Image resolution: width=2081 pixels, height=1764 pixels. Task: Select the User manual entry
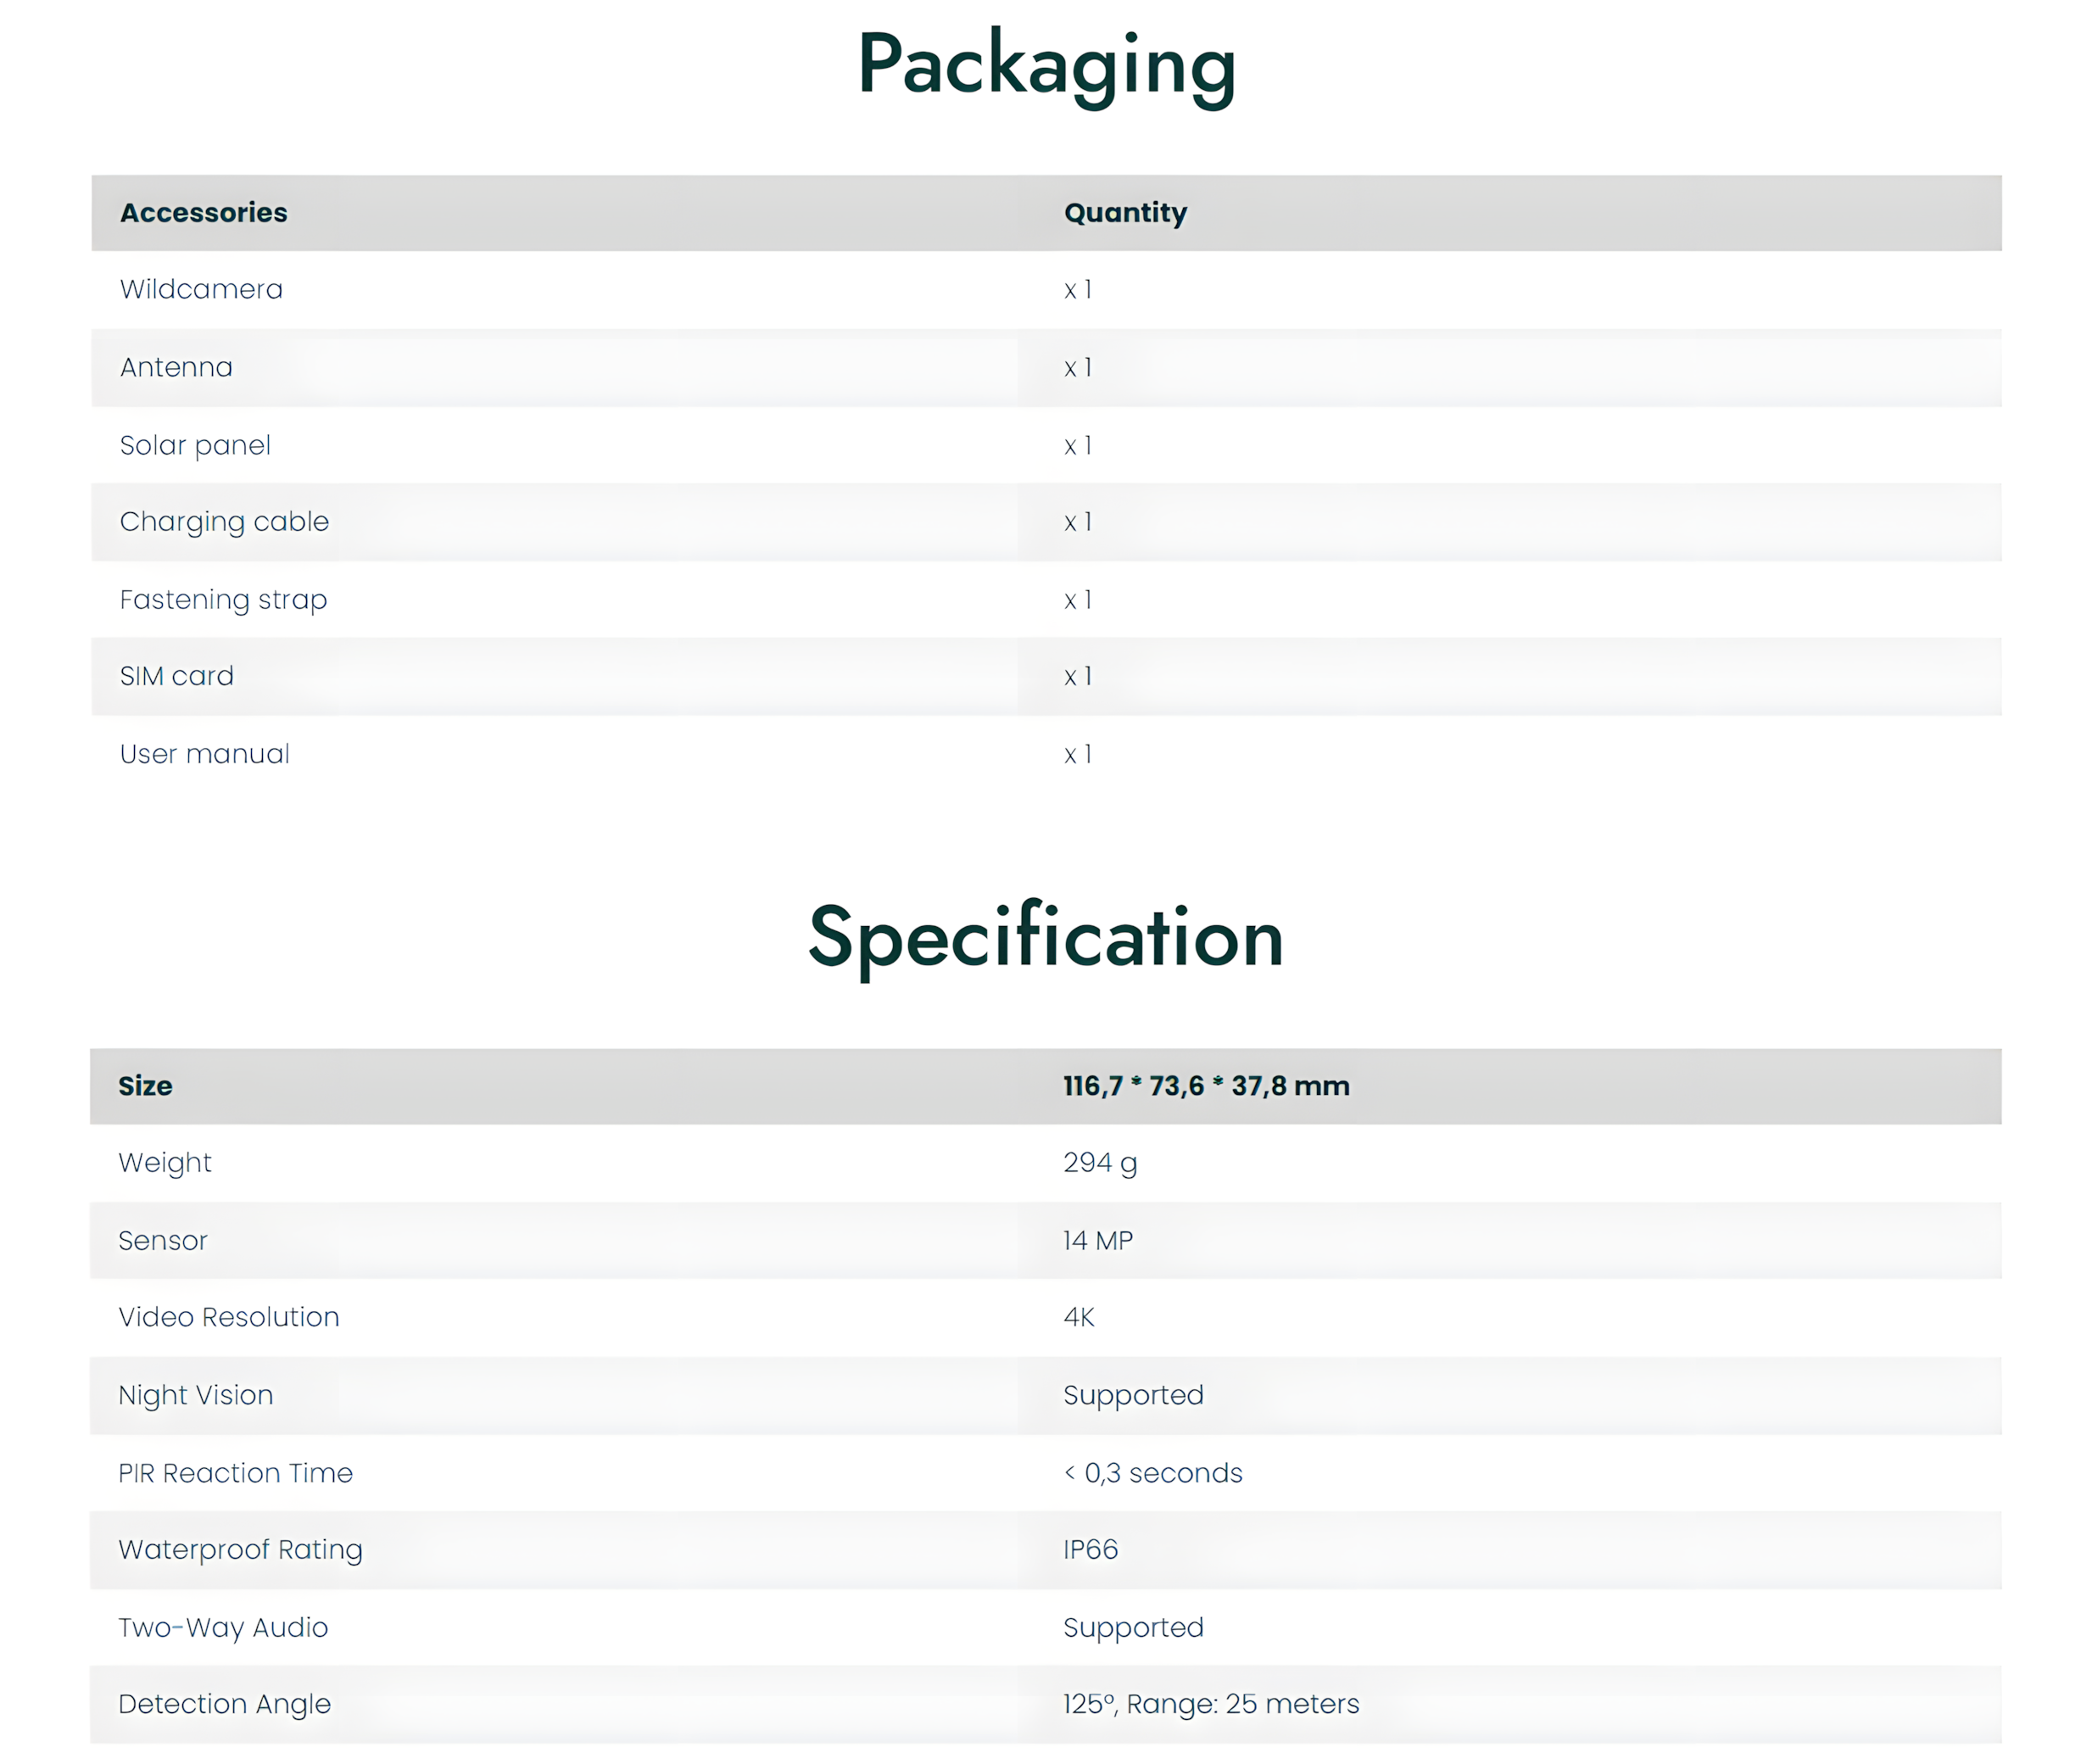pyautogui.click(x=204, y=754)
